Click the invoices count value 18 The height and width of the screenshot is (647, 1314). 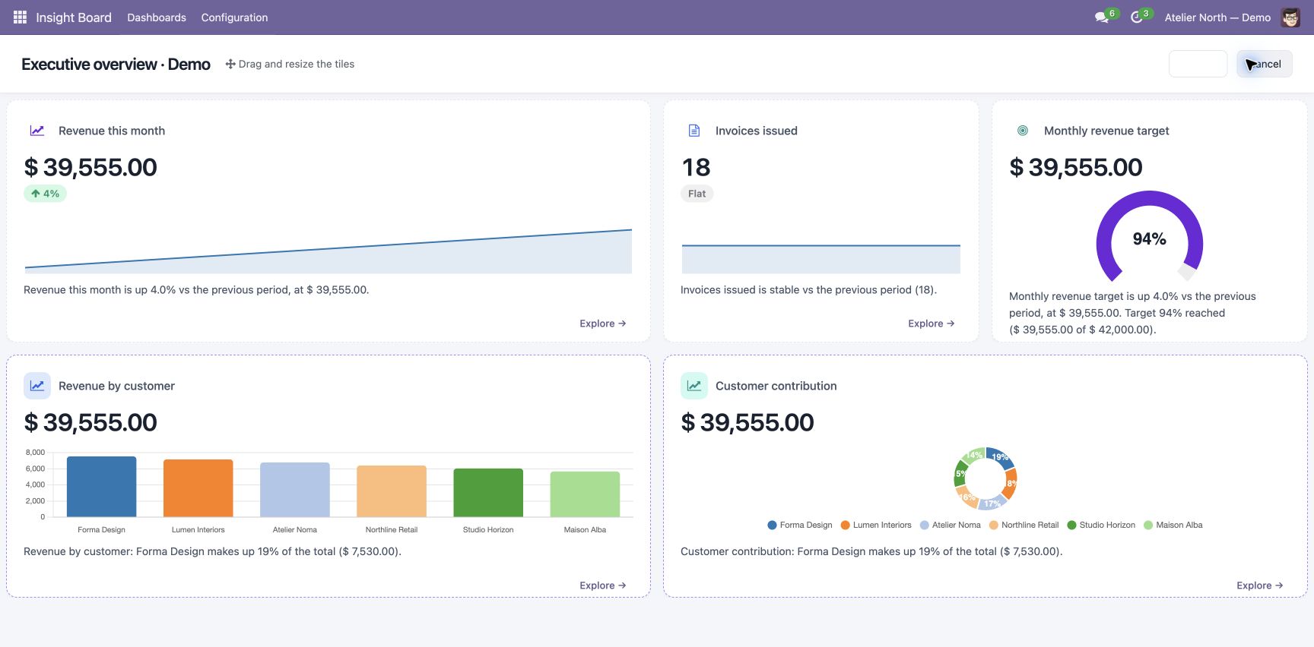pyautogui.click(x=697, y=167)
